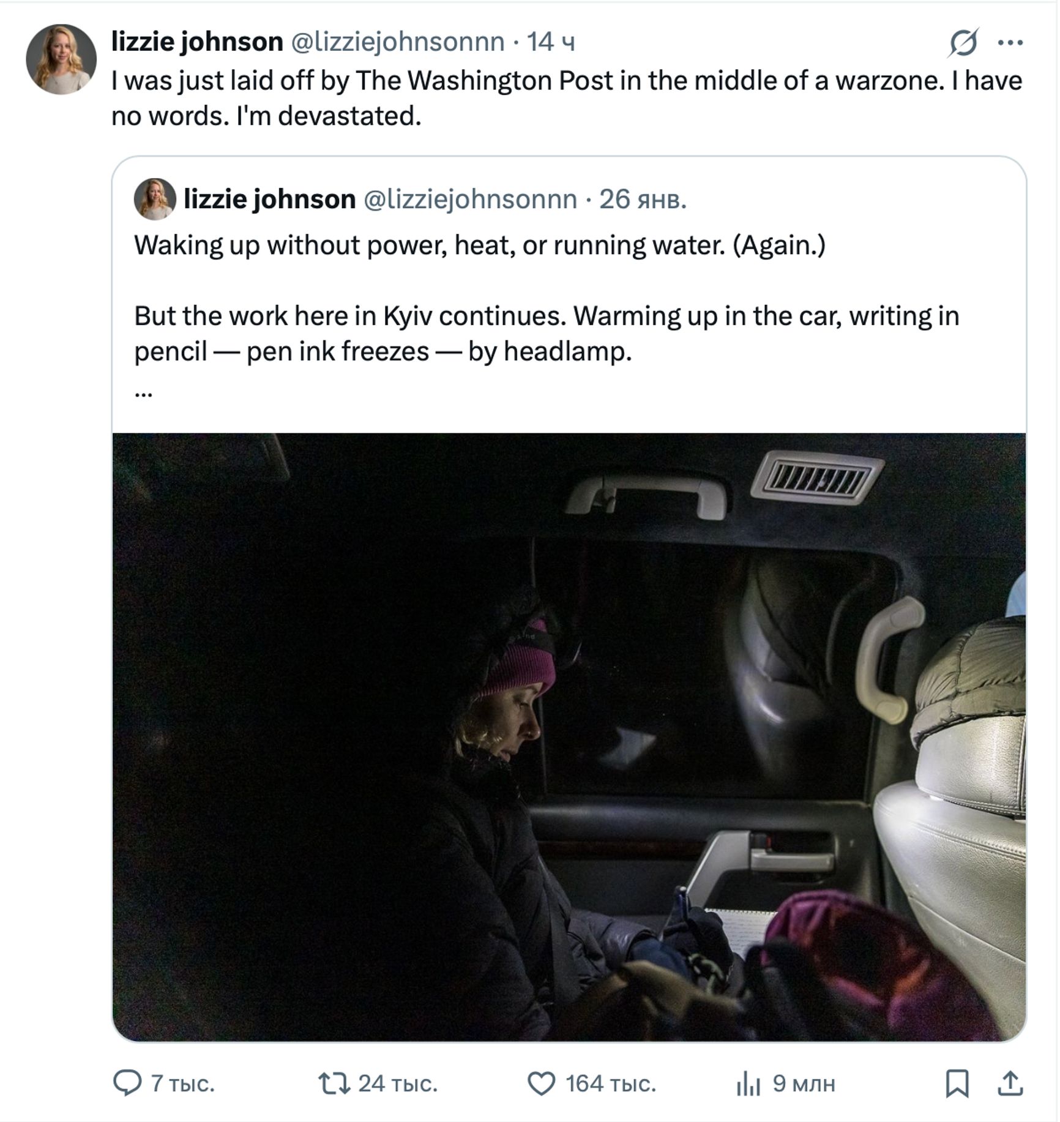Click the quoted tweet's author name

pyautogui.click(x=269, y=199)
